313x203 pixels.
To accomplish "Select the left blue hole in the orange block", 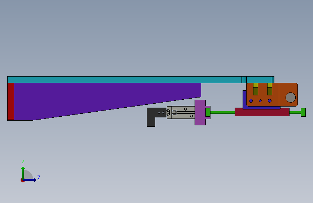I will point(251,101).
